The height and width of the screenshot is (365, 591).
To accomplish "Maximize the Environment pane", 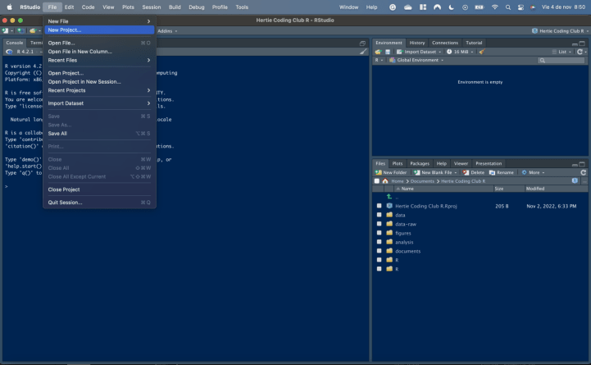I will point(582,43).
